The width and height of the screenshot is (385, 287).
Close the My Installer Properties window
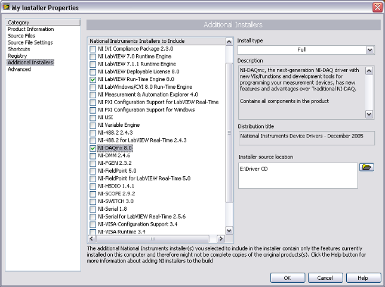point(377,7)
